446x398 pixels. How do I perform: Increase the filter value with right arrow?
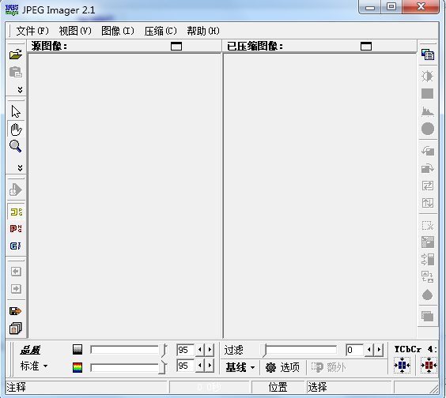click(x=379, y=350)
